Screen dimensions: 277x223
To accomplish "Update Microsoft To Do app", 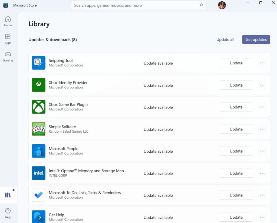I will tap(236, 195).
